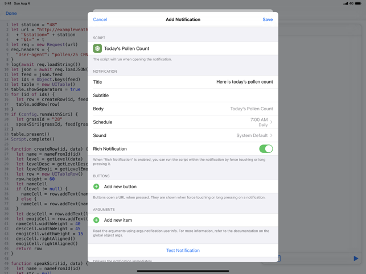Cancel the Add Notification dialog

point(100,20)
